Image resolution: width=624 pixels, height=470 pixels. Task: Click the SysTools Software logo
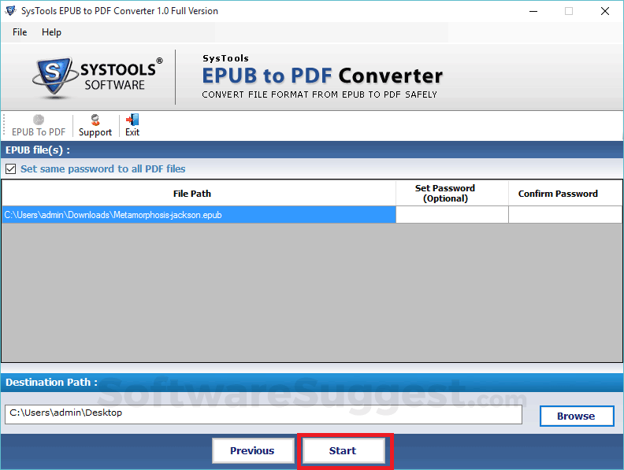(x=97, y=76)
